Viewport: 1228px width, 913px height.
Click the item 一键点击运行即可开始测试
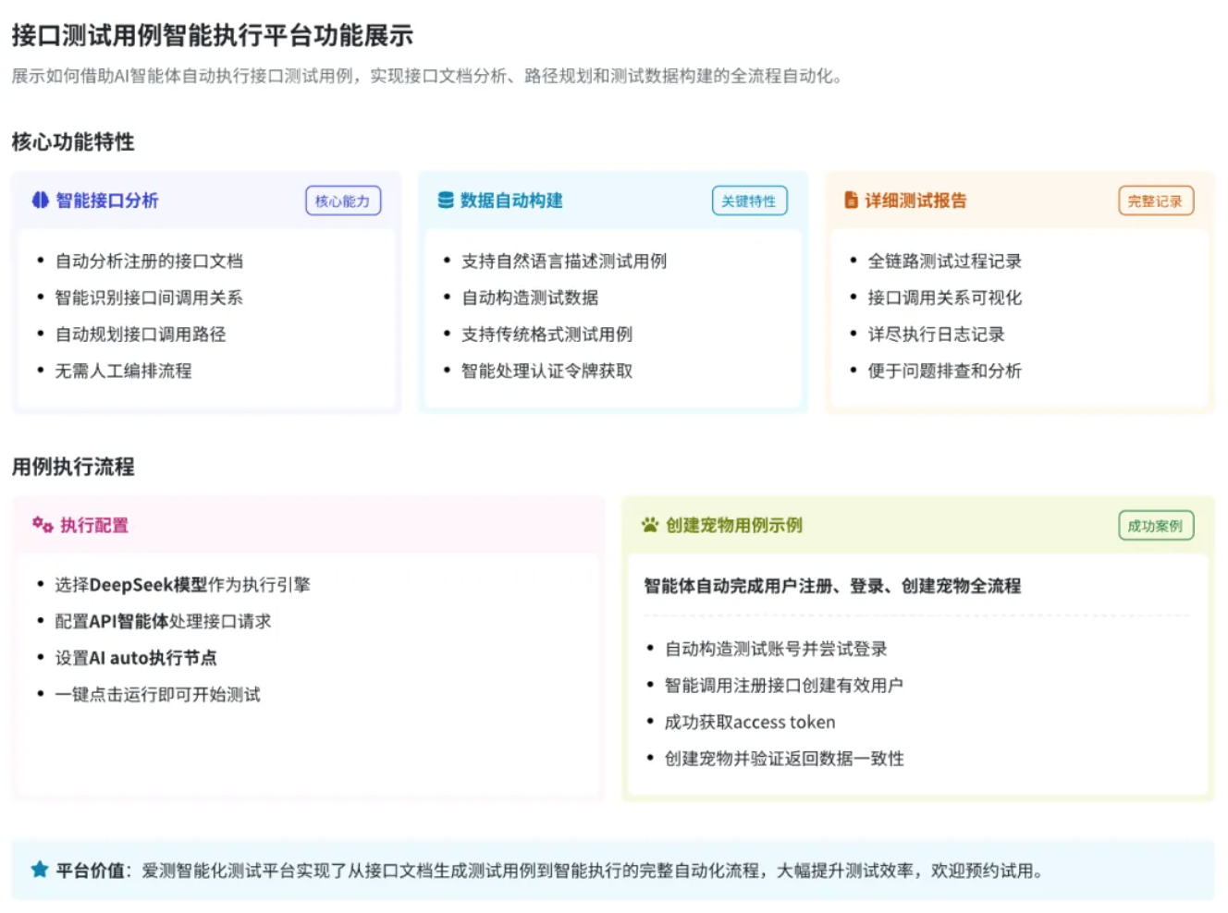pyautogui.click(x=157, y=694)
